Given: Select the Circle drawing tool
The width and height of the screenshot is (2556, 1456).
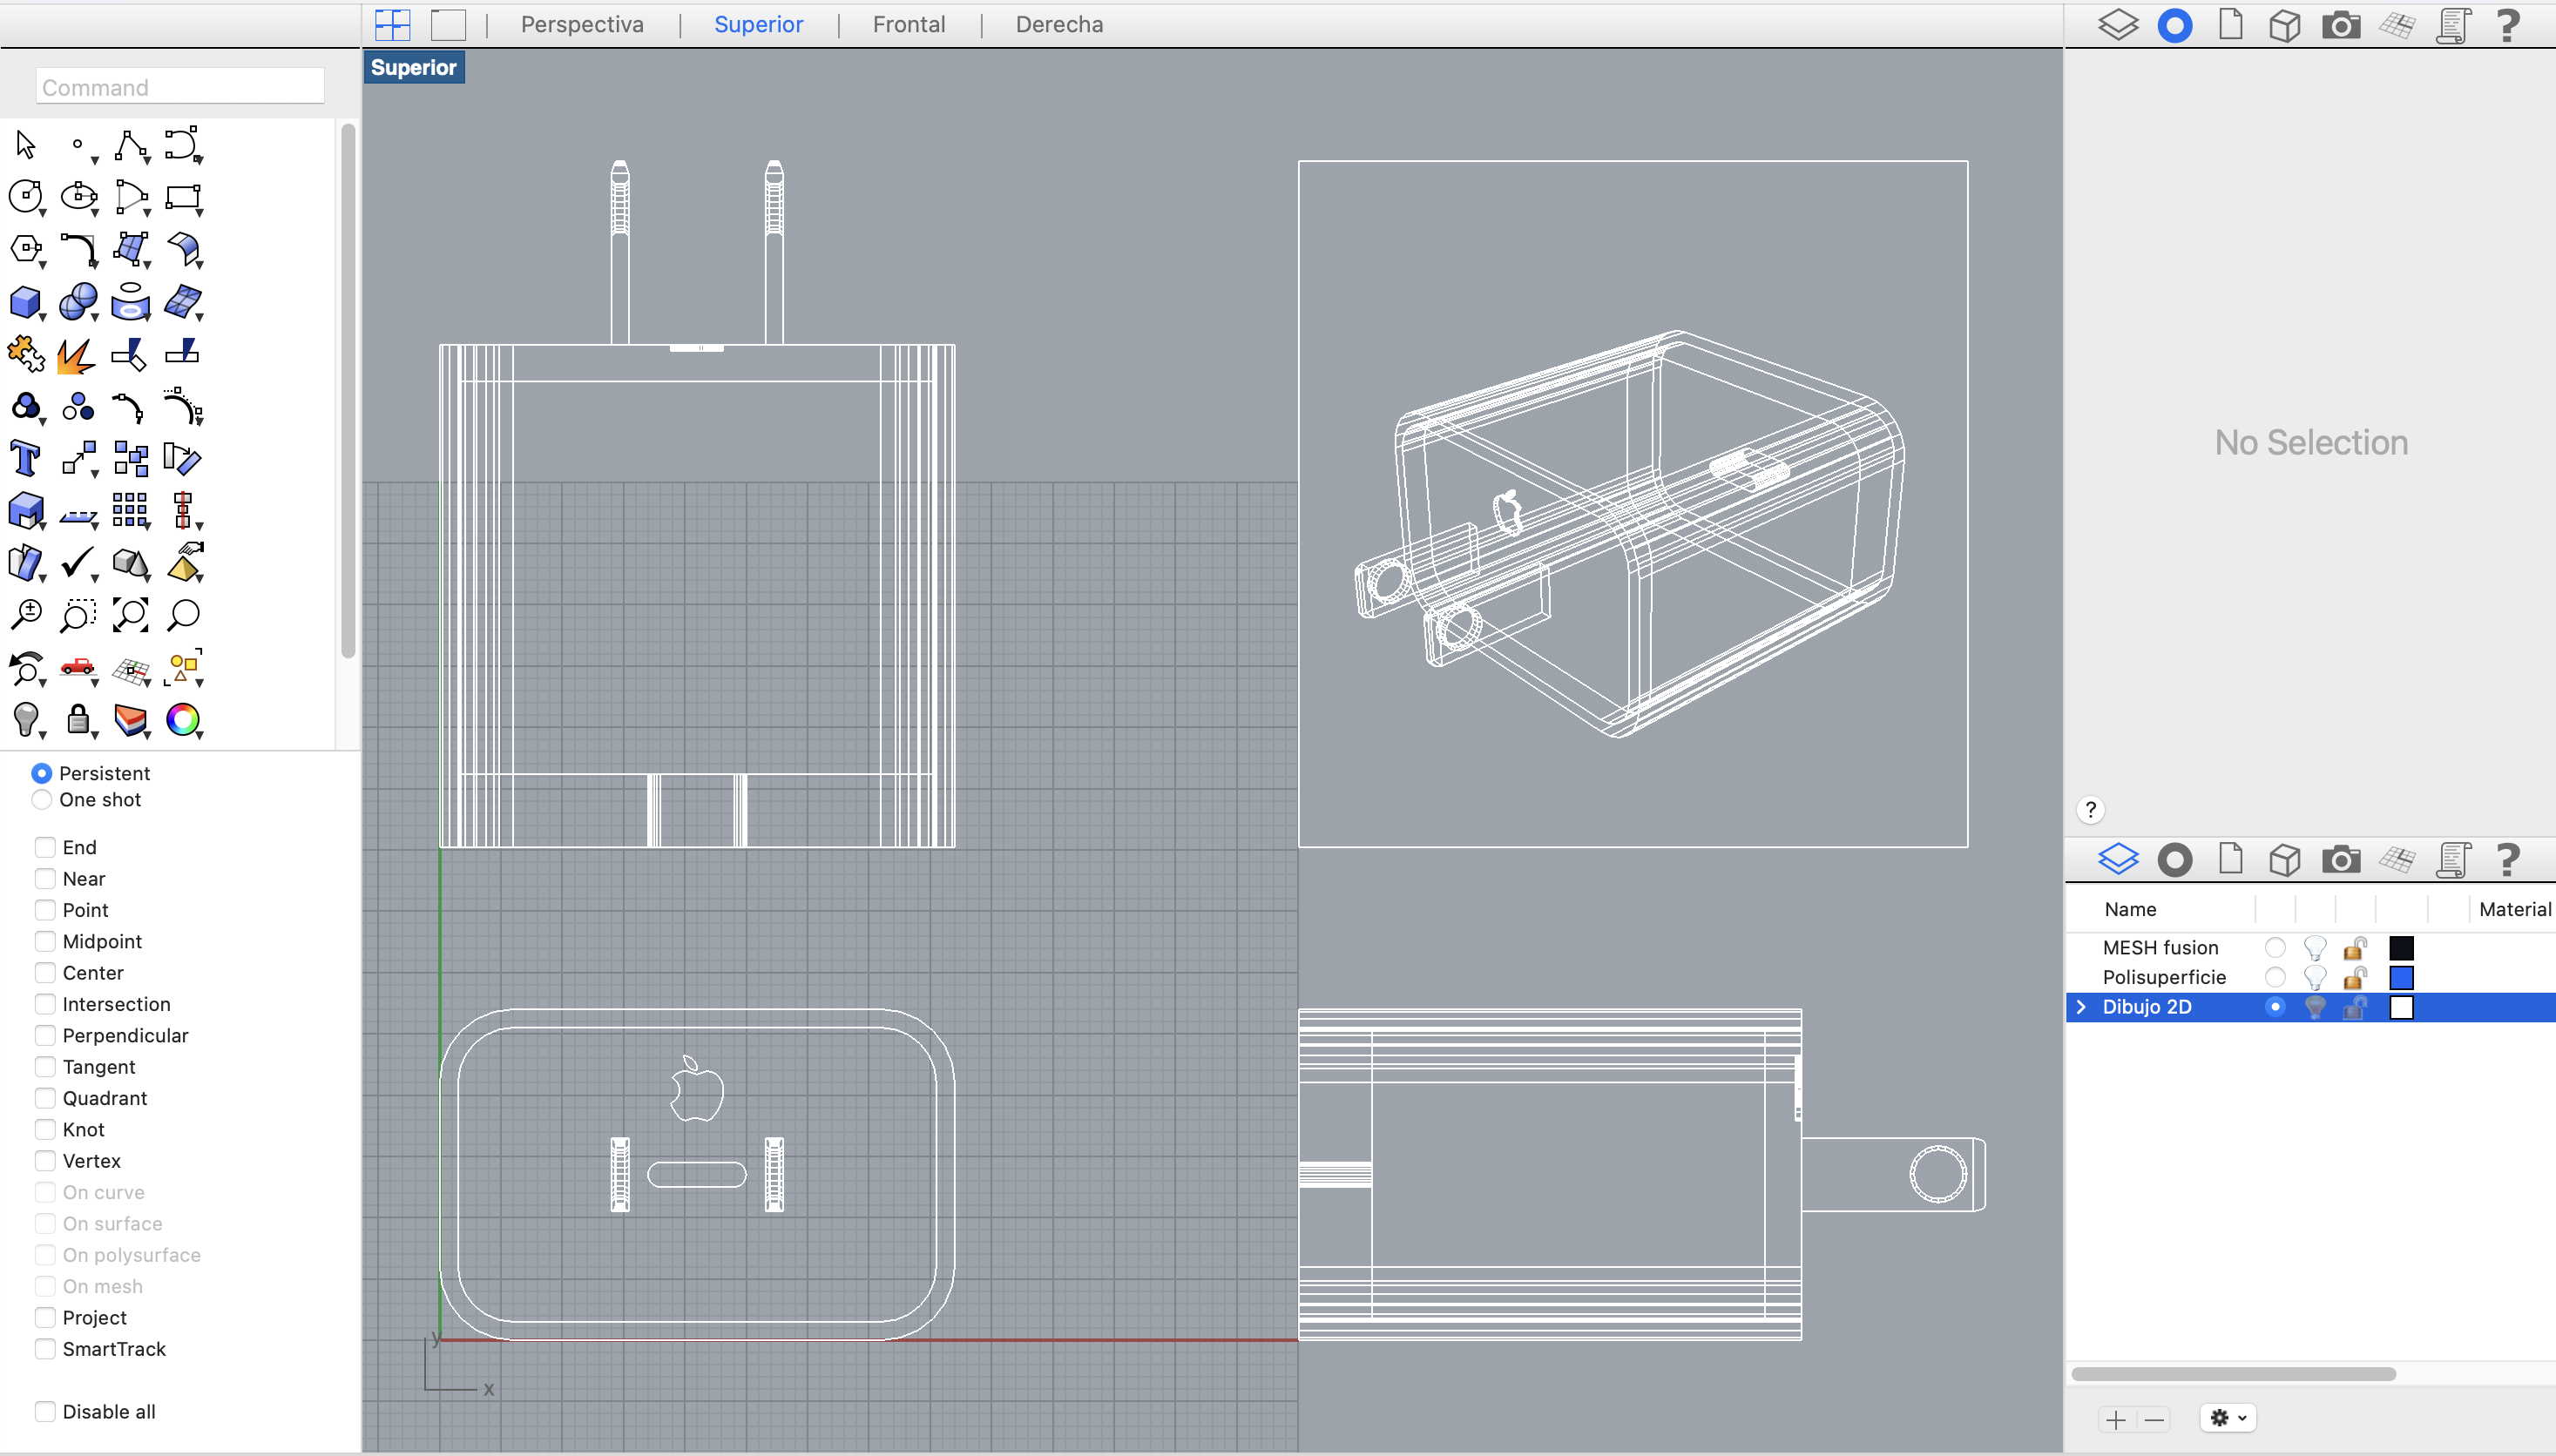Looking at the screenshot, I should pyautogui.click(x=25, y=197).
